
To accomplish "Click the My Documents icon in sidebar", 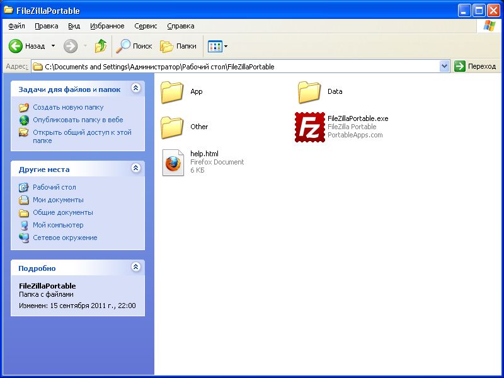I will pyautogui.click(x=24, y=200).
